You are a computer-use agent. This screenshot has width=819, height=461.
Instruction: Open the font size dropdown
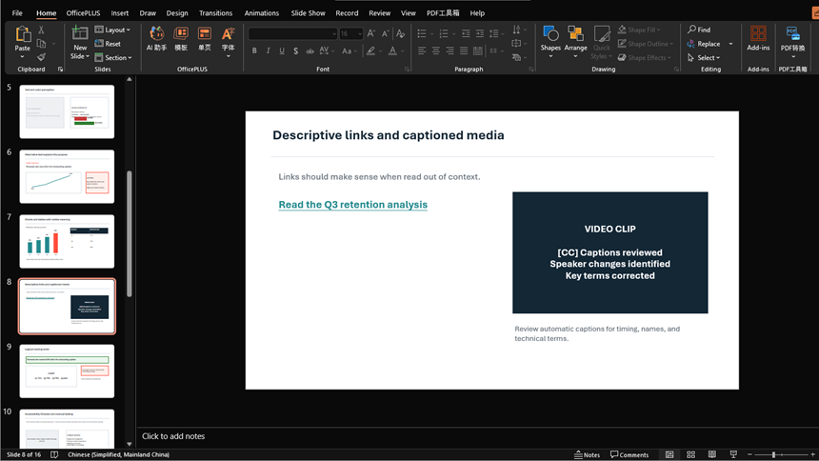(x=360, y=34)
